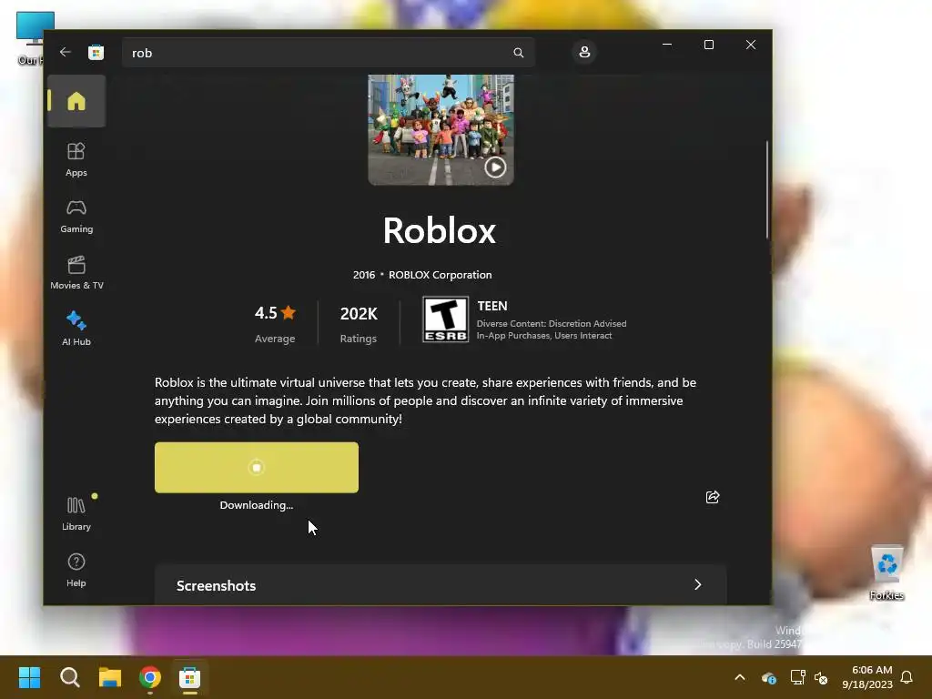Open the user account profile icon
This screenshot has width=932, height=699.
coord(584,52)
